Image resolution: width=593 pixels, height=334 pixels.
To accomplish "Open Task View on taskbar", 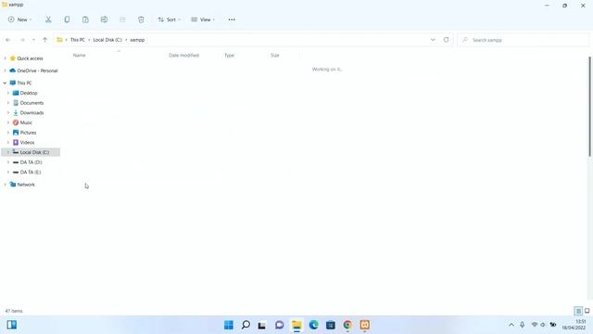I will tap(261, 325).
